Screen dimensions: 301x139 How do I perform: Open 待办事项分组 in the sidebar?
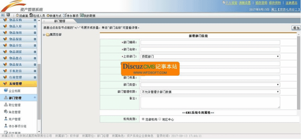click(17, 126)
